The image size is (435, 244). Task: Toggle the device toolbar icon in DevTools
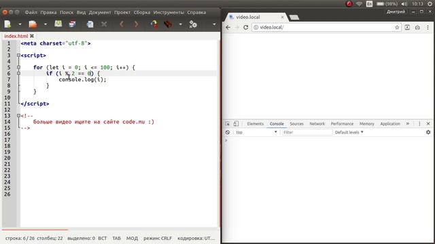[236, 123]
